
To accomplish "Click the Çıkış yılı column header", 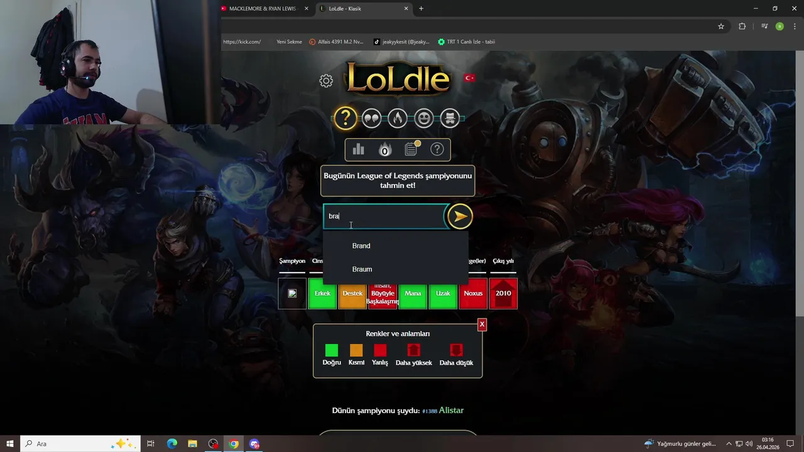I will coord(503,261).
